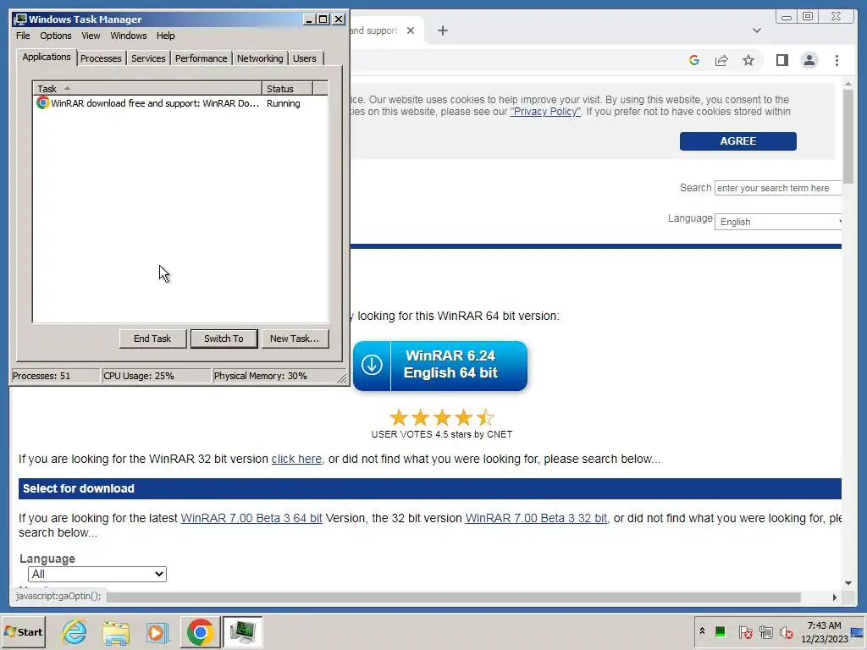Click the Switch To button
Image resolution: width=867 pixels, height=650 pixels.
coord(224,339)
